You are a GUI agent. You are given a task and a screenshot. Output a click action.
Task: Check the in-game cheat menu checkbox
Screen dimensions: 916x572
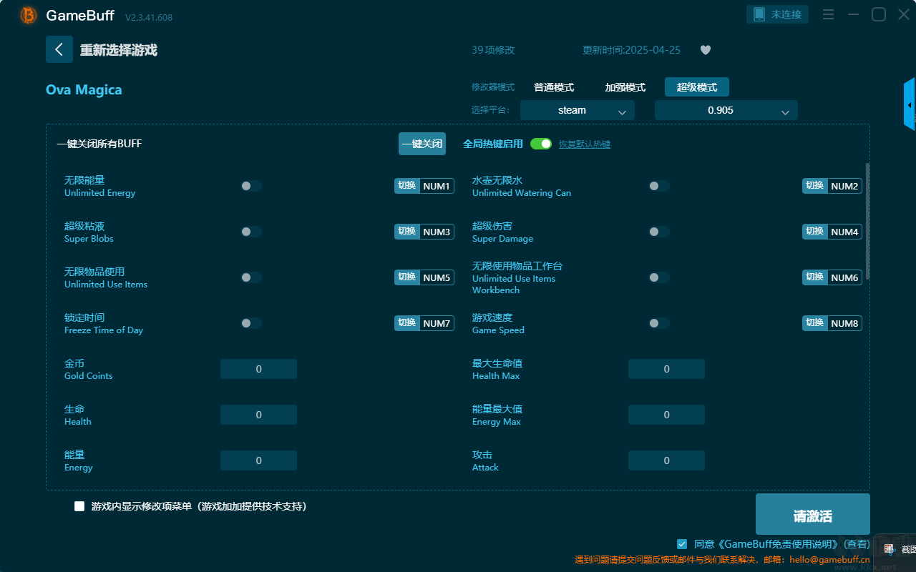coord(79,506)
